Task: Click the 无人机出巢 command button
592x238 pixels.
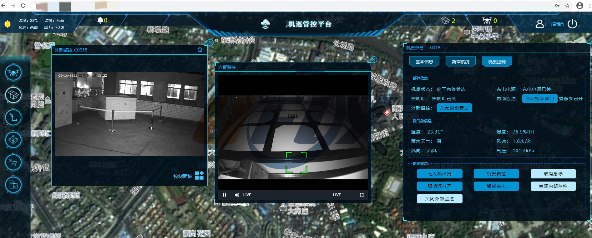Action: tap(439, 174)
